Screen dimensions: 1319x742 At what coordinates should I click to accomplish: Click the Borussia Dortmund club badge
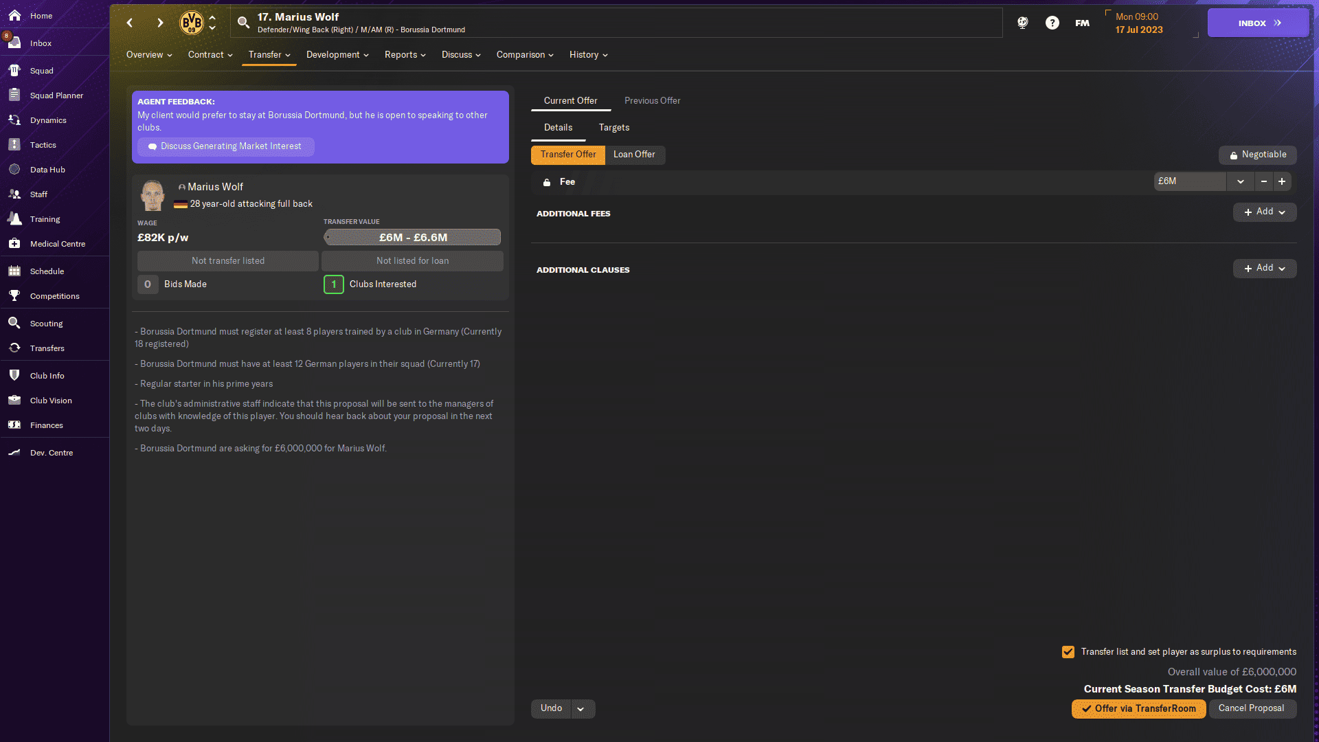pos(192,23)
